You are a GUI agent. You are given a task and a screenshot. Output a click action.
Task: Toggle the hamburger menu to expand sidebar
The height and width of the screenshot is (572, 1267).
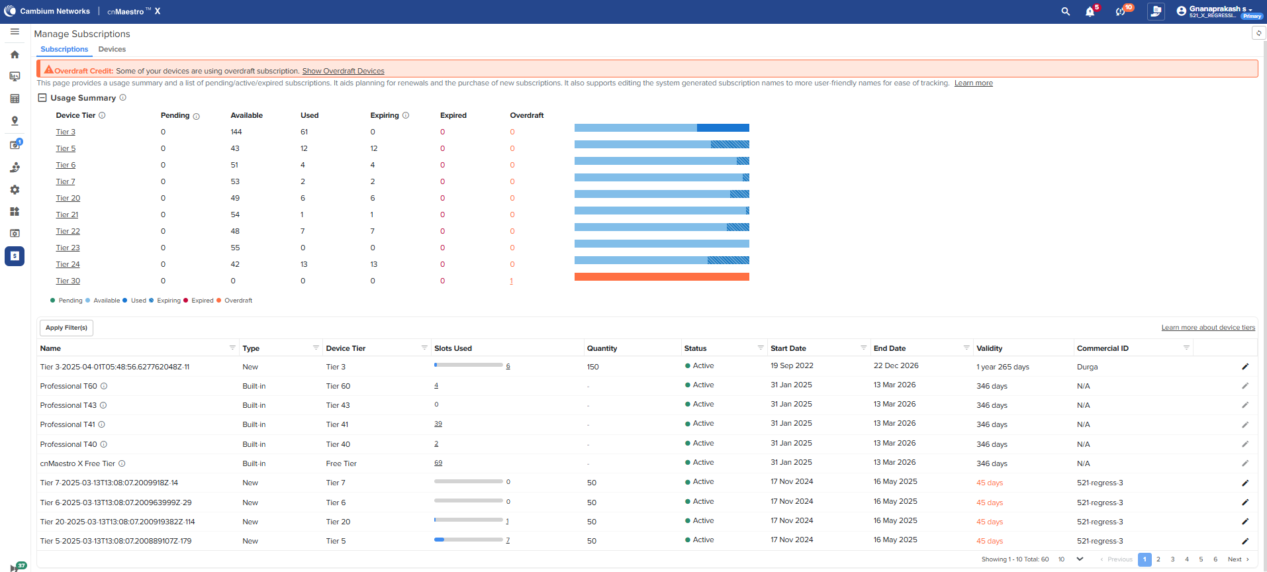[15, 32]
